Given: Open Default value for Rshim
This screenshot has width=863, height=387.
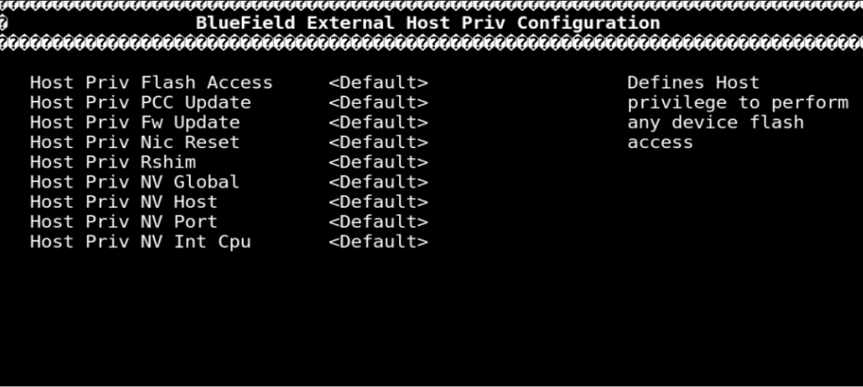Looking at the screenshot, I should [378, 162].
